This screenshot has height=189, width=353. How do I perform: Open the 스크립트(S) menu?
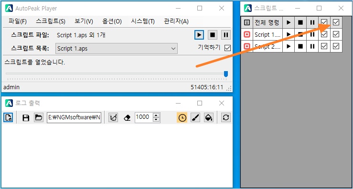(x=51, y=21)
